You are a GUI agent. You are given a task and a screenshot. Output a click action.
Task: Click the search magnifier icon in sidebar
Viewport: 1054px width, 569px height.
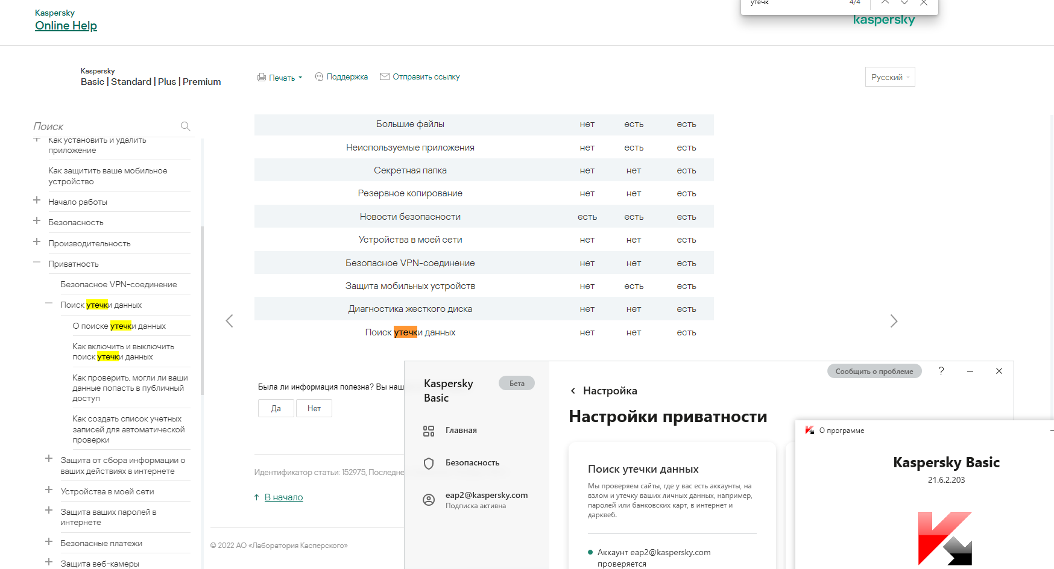185,126
